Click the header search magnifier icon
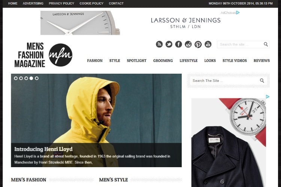 click(x=266, y=45)
